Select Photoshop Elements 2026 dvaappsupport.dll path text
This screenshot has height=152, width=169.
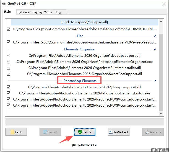tap(85, 87)
